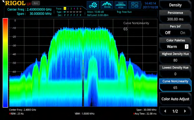Image resolution: width=194 pixels, height=120 pixels.
Task: Open the Lowest Density Hue setting
Action: click(x=175, y=71)
